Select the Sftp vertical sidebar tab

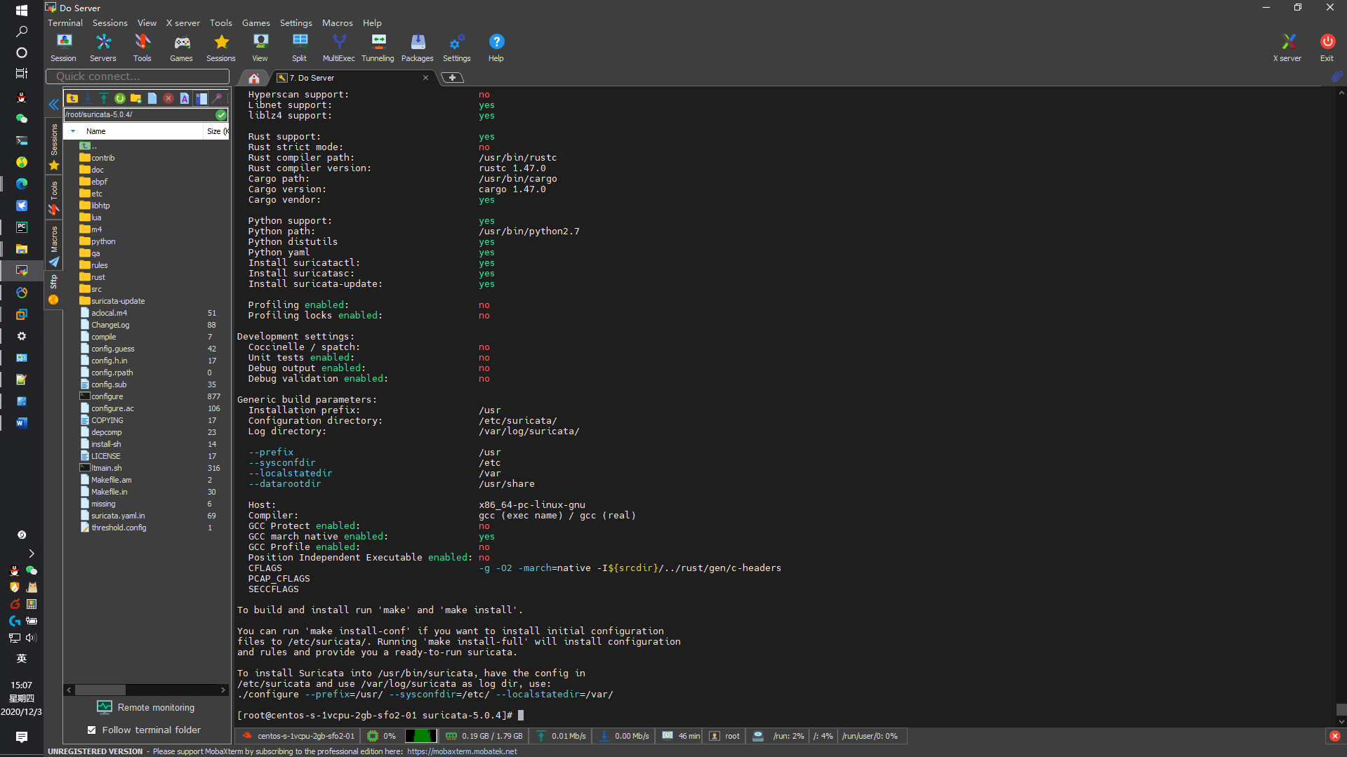(x=54, y=289)
